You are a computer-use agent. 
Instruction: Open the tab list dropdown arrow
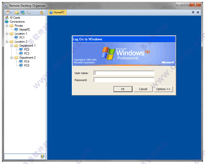(193, 13)
